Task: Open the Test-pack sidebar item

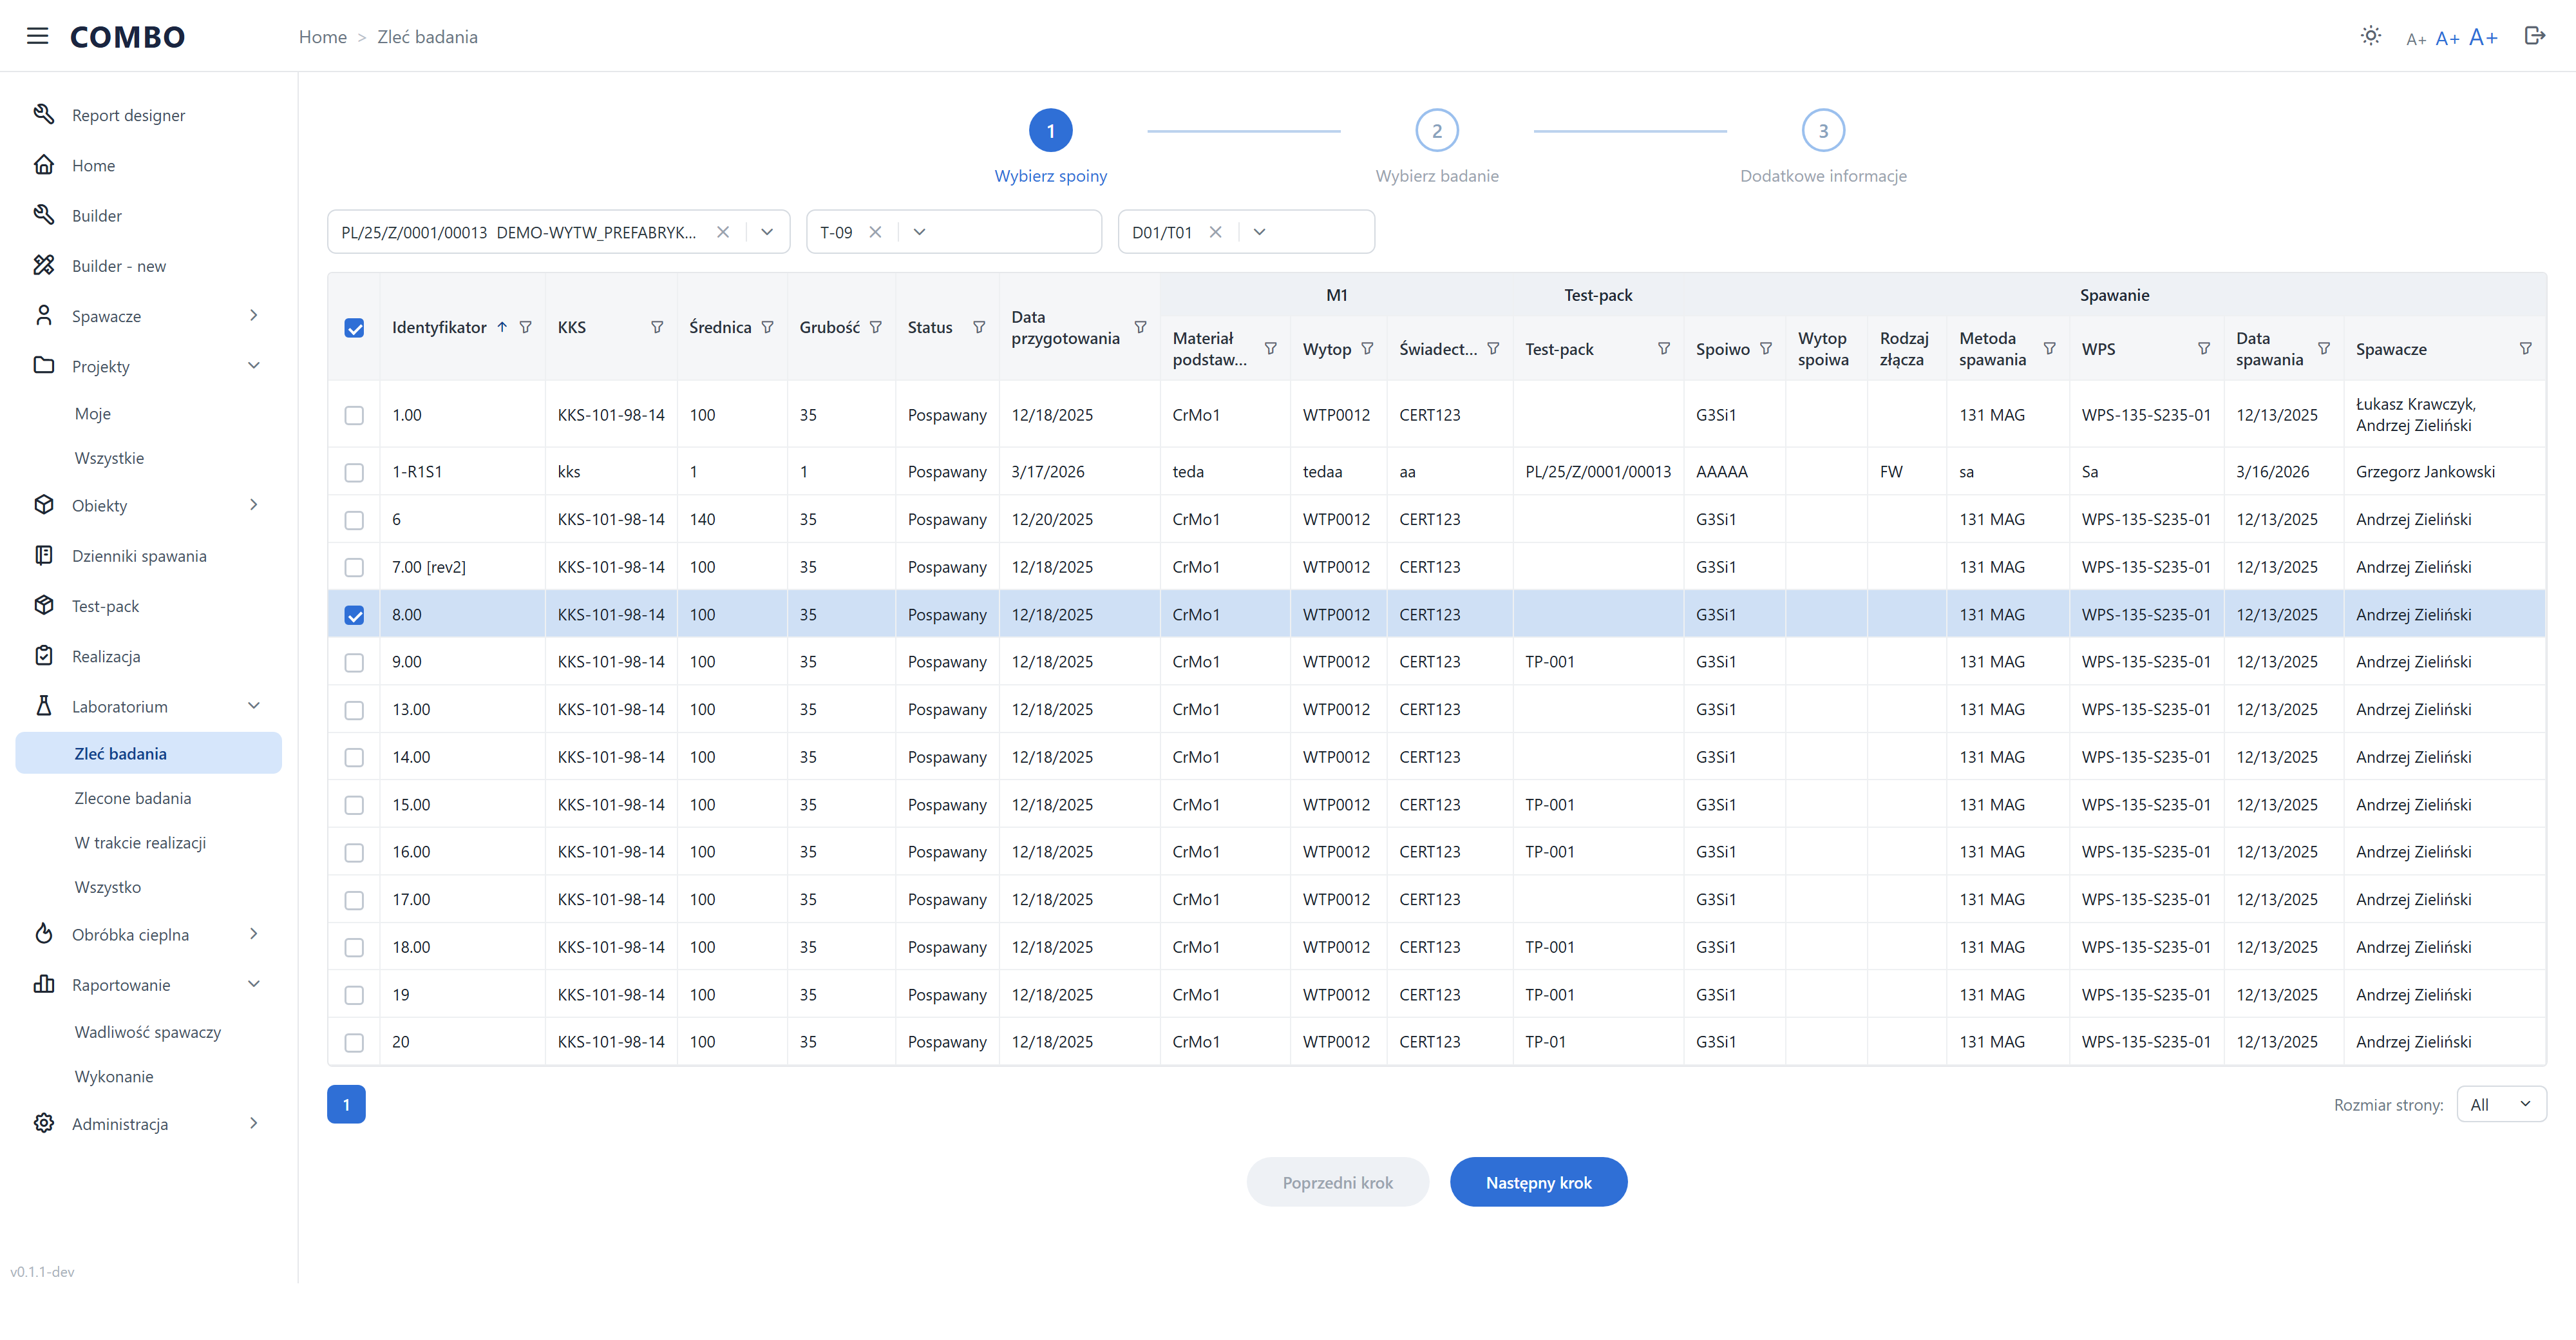Action: click(105, 606)
